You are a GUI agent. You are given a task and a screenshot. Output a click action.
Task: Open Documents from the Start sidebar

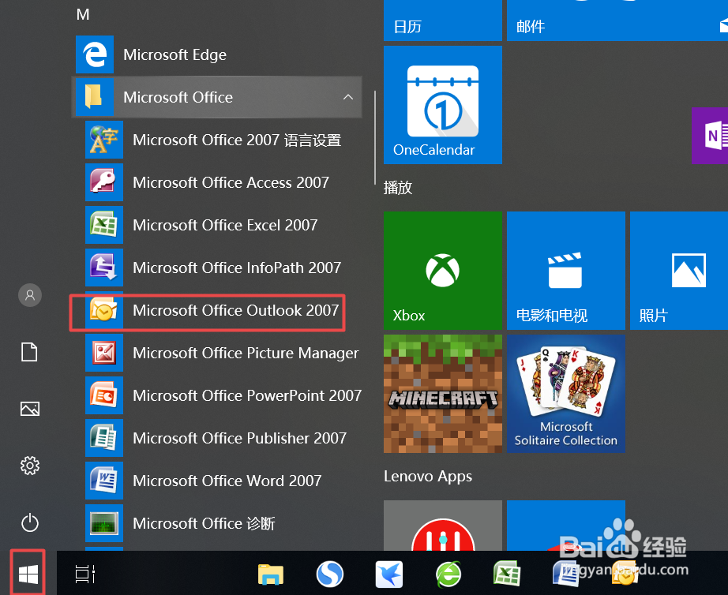tap(30, 352)
